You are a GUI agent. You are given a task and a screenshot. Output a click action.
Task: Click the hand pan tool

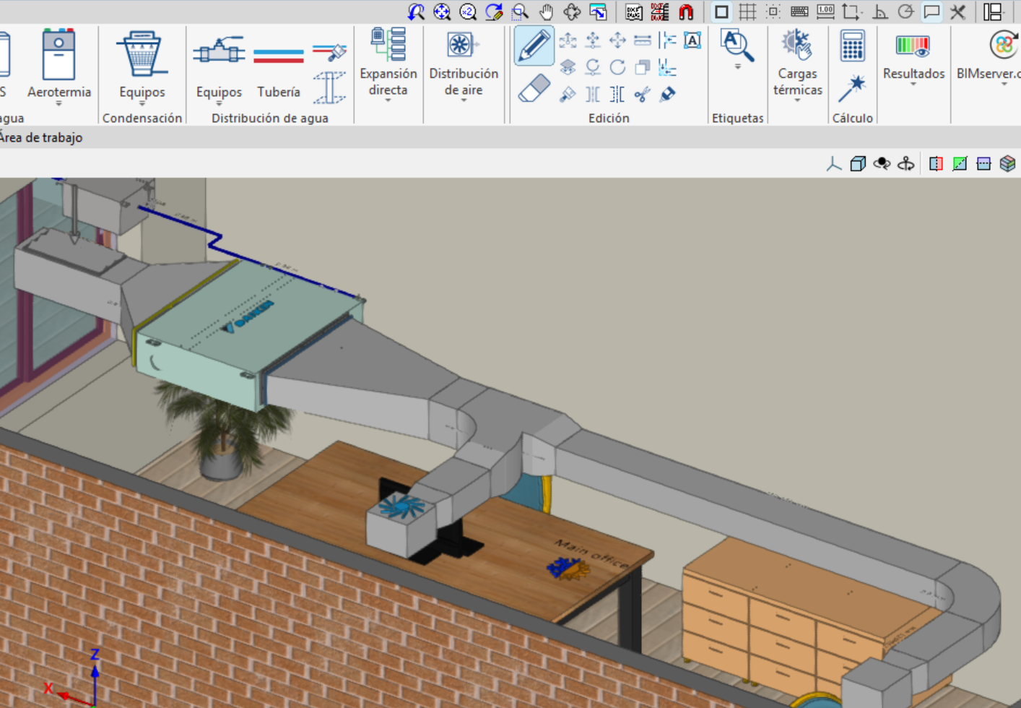coord(546,12)
